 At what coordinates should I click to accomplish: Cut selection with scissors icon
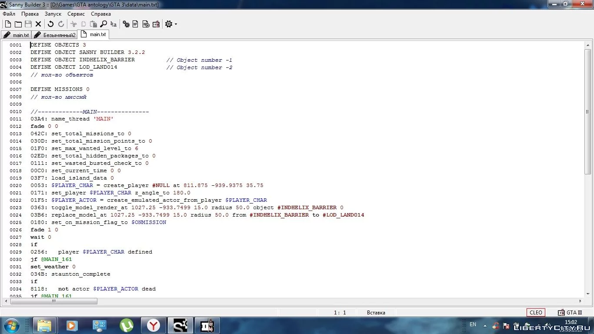(73, 24)
